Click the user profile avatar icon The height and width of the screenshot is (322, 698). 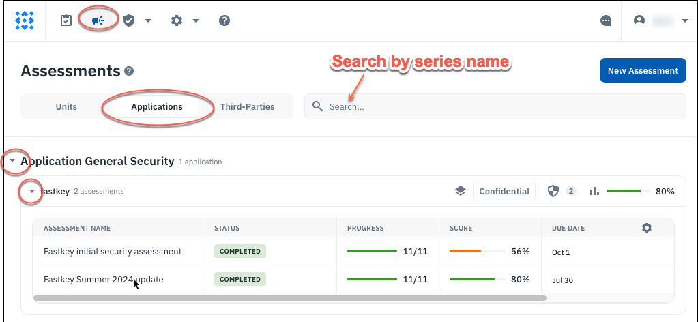(639, 20)
